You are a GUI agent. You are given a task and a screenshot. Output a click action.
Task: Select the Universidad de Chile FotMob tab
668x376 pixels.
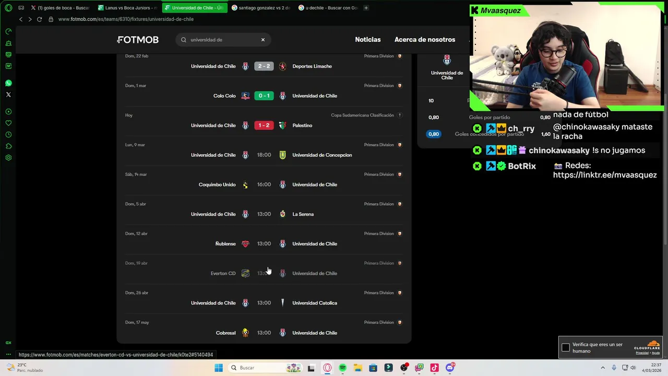[194, 8]
